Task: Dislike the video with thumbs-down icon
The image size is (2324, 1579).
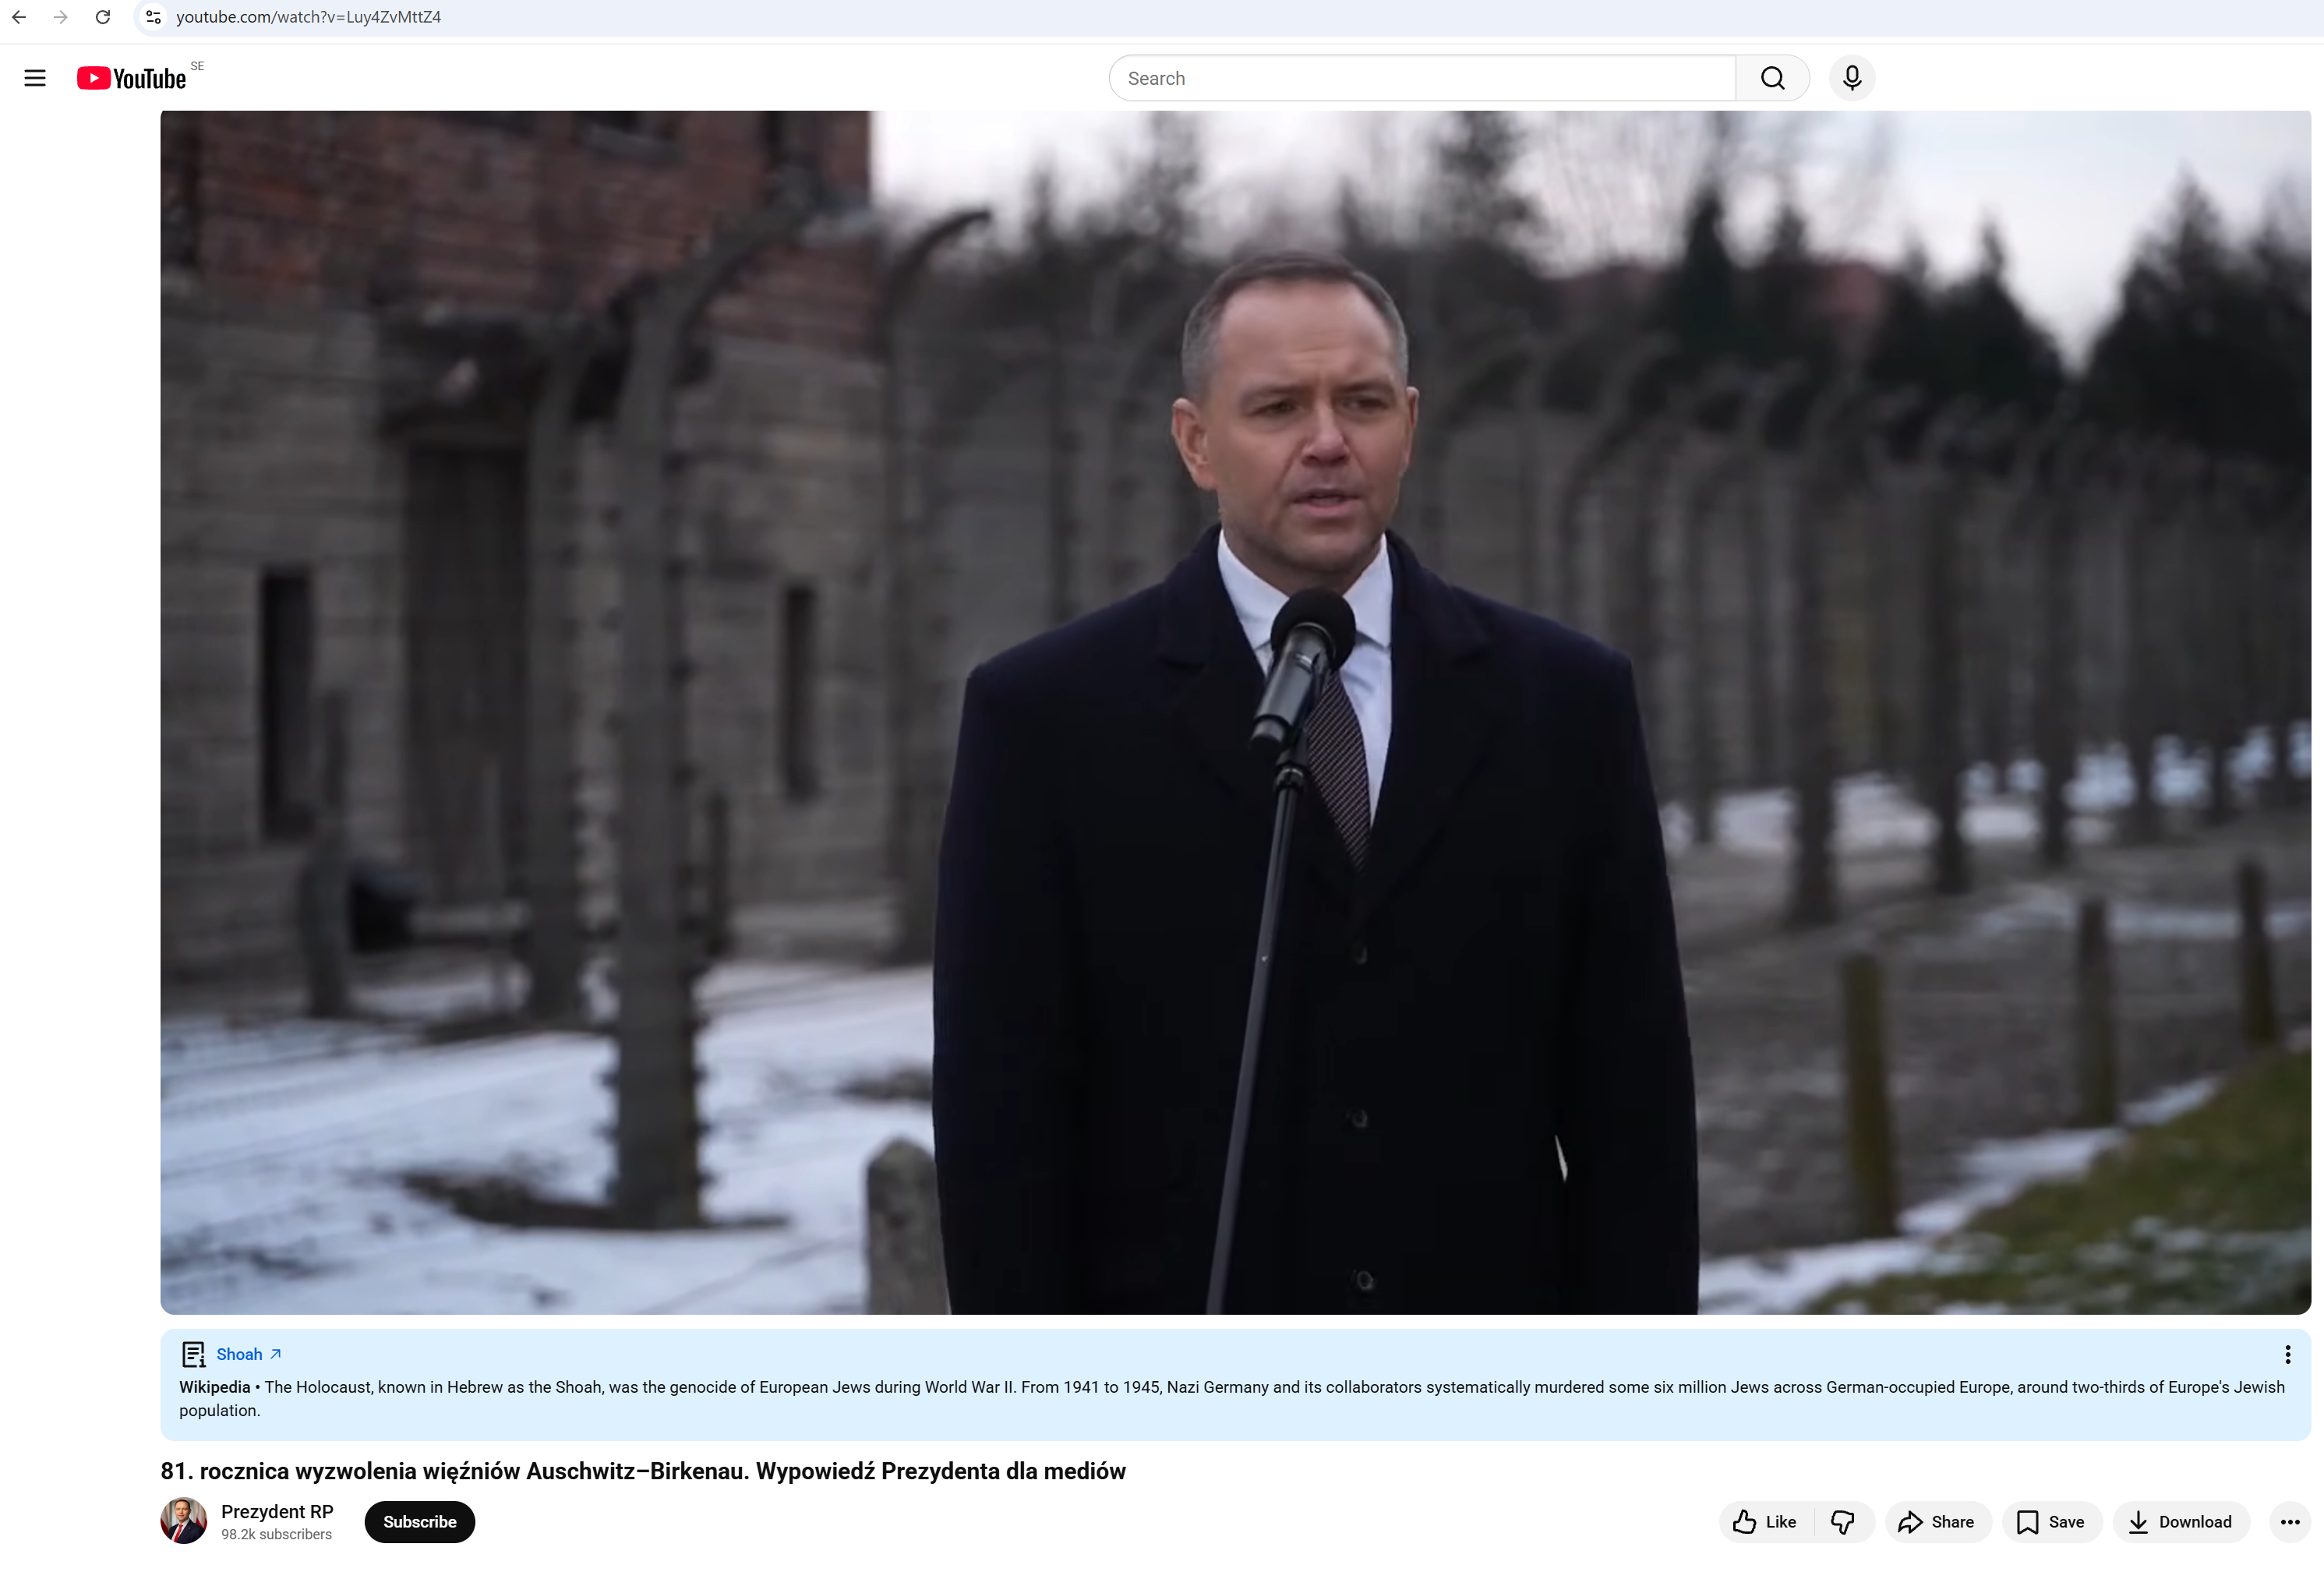Action: tap(1844, 1521)
